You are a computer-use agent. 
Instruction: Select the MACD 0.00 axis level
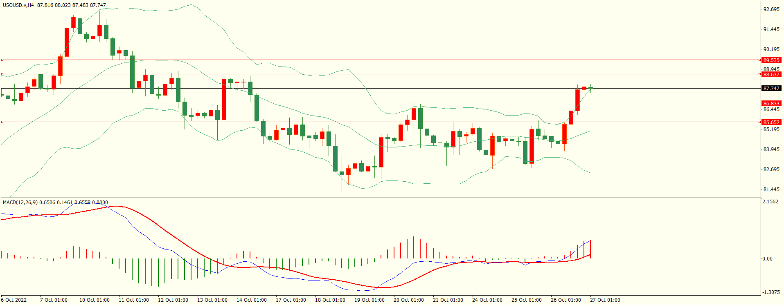[767, 258]
